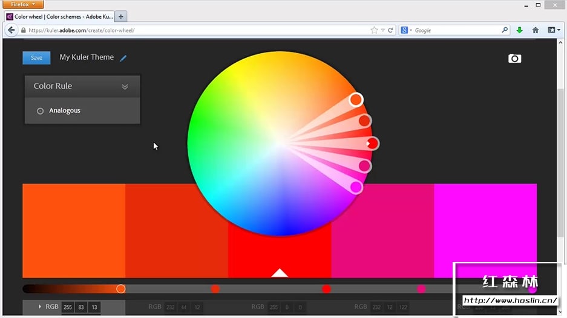Choose search engine via Google icon
The width and height of the screenshot is (567, 318).
click(x=406, y=30)
